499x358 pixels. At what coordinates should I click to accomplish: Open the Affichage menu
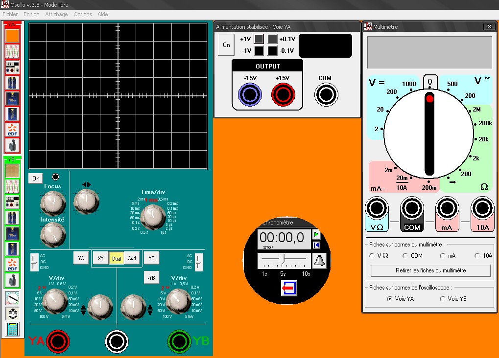pyautogui.click(x=56, y=14)
